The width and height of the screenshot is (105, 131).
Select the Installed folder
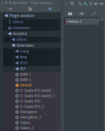(x=32, y=34)
